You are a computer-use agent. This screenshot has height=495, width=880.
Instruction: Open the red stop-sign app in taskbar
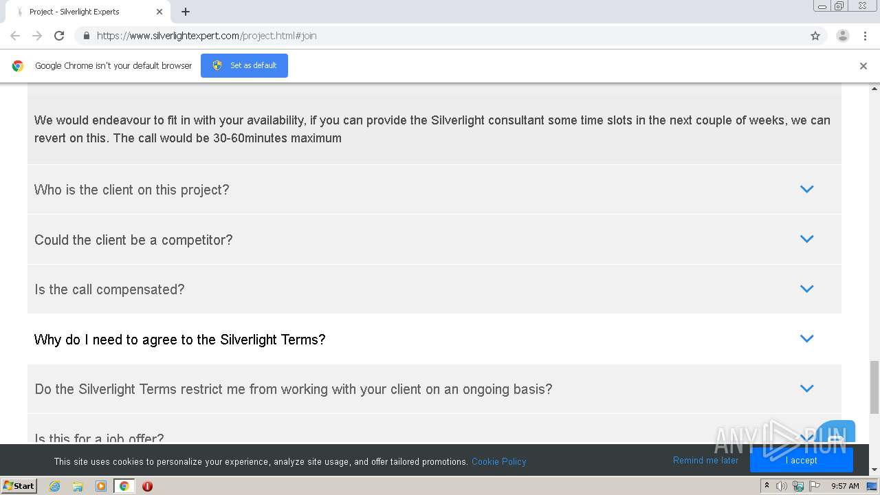point(147,486)
